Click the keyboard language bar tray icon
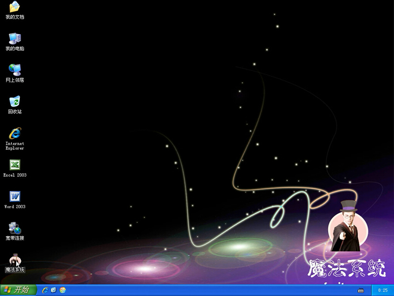Screen dimensions: 394x296 (361, 290)
